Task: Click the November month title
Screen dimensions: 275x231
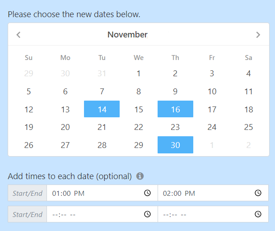Action: (x=127, y=35)
